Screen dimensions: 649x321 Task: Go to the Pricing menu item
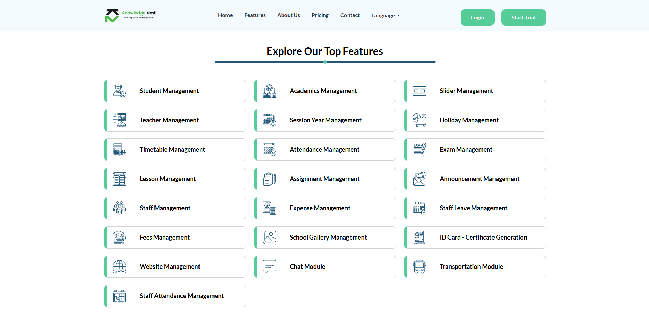[x=320, y=15]
